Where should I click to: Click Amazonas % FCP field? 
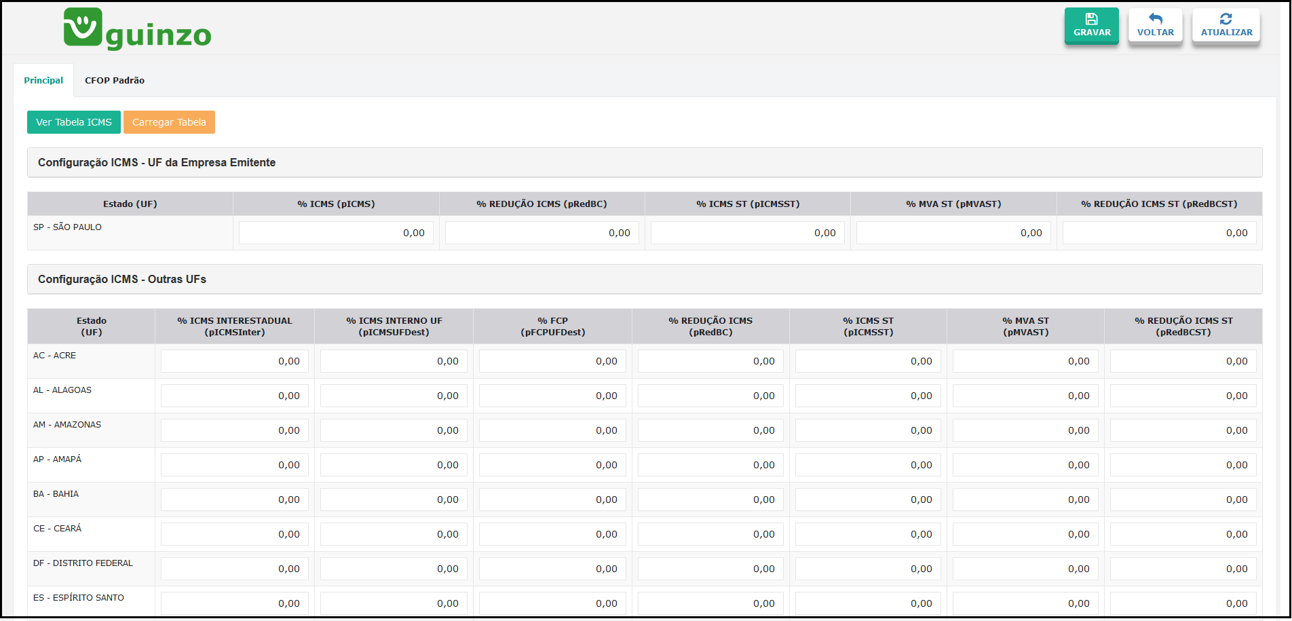(x=552, y=430)
